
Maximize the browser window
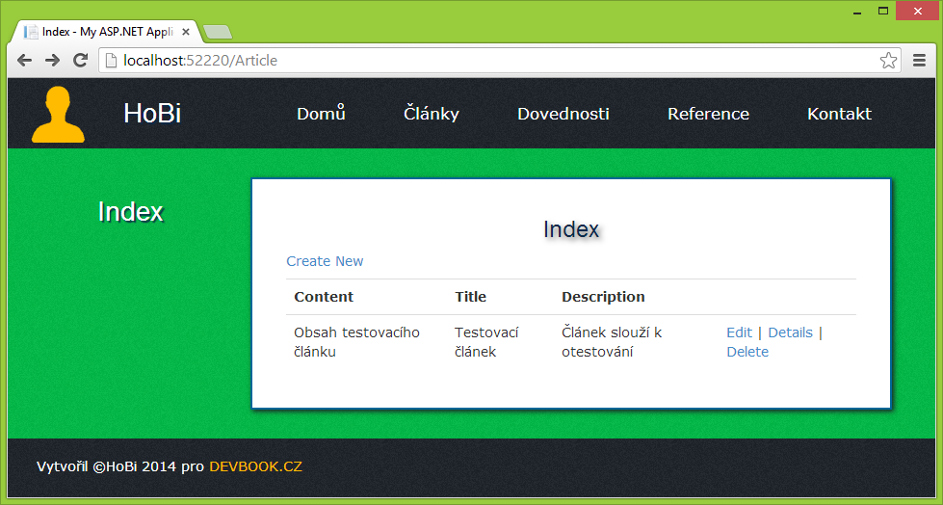coord(883,11)
